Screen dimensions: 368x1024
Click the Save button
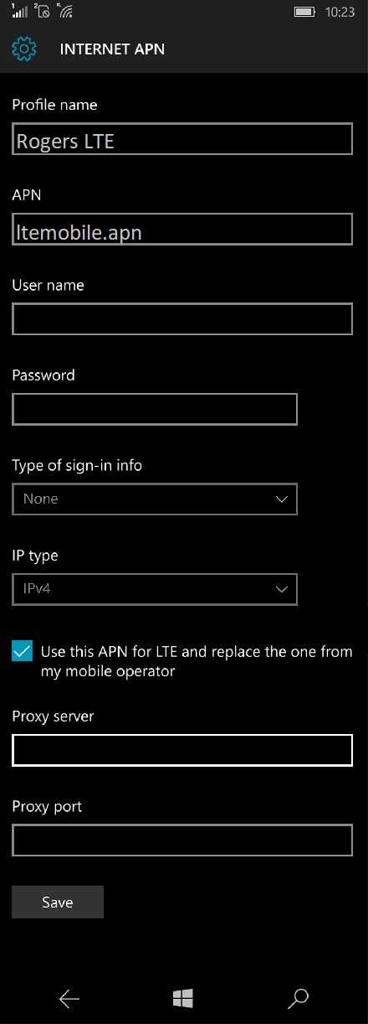tap(58, 902)
